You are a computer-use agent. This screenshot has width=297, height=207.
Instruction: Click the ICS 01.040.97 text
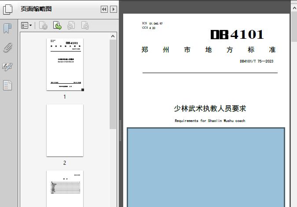152,23
